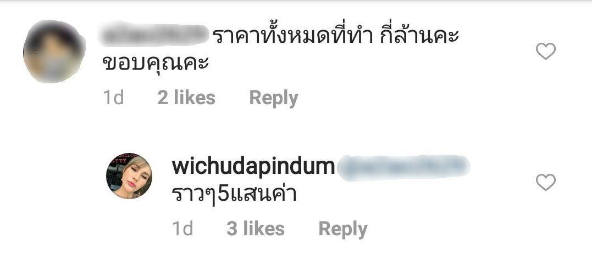Like wichudapindum's reply with the heart icon
The image size is (592, 266).
(x=546, y=182)
